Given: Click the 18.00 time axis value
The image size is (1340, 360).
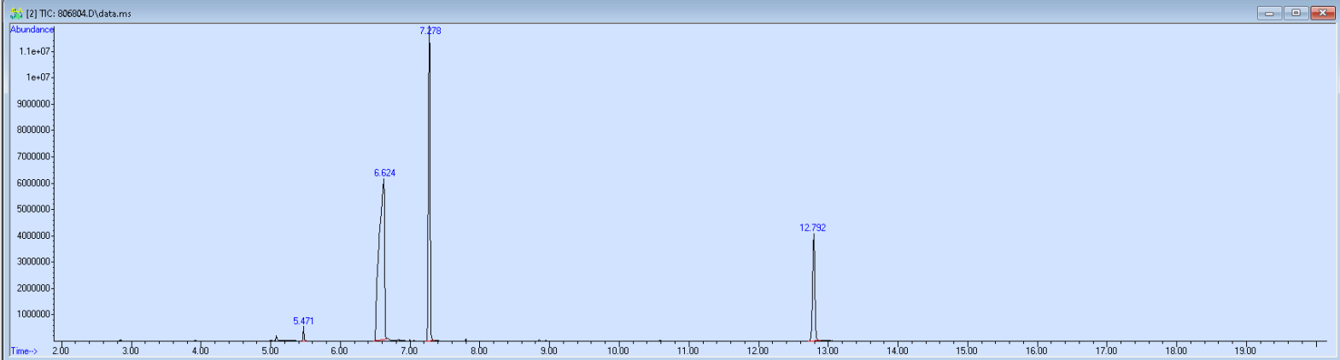Looking at the screenshot, I should pyautogui.click(x=1176, y=351).
